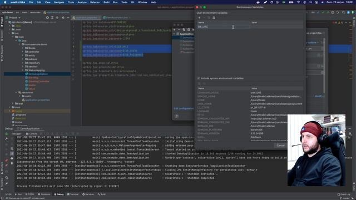This screenshot has height=200, width=356.
Task: Open help in Run configurations dialog
Action: click(x=177, y=116)
